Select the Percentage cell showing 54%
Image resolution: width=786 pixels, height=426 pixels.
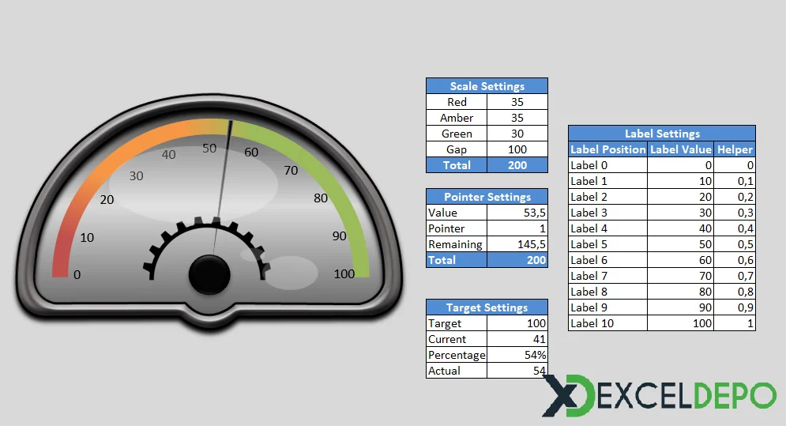click(x=517, y=355)
